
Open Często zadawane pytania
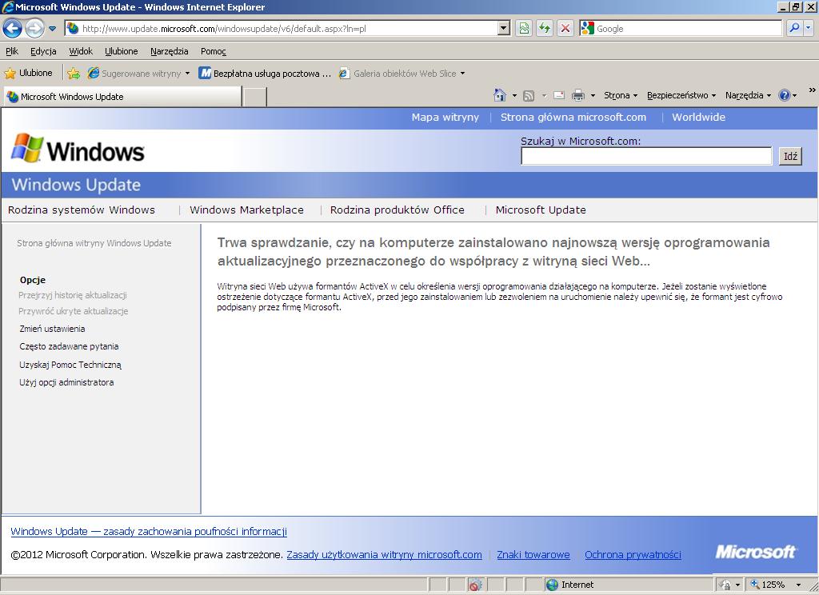click(x=69, y=346)
